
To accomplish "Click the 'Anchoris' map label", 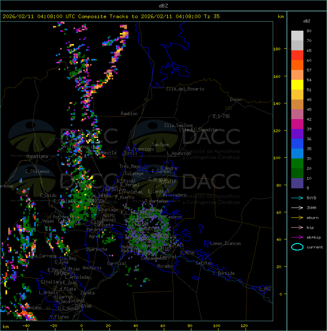I will point(92,268).
